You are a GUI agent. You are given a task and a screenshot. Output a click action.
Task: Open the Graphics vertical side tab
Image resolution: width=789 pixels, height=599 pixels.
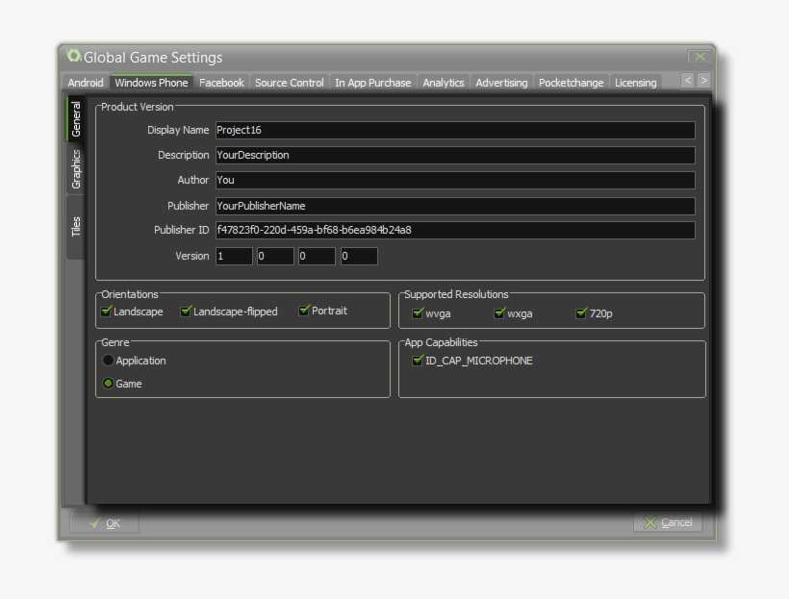click(x=75, y=169)
